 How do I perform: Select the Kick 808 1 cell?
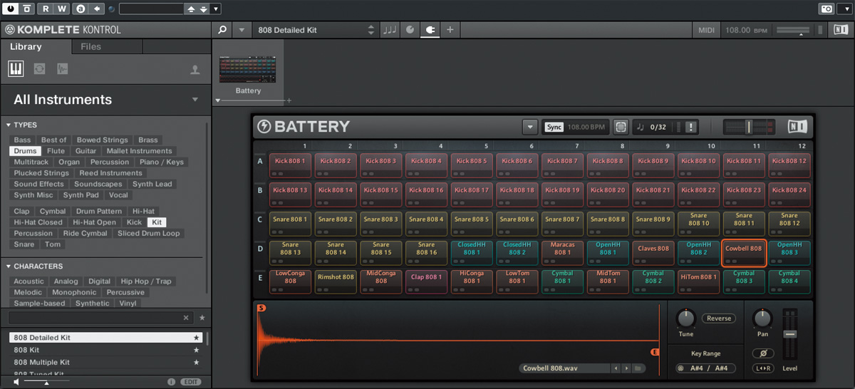[x=289, y=165]
